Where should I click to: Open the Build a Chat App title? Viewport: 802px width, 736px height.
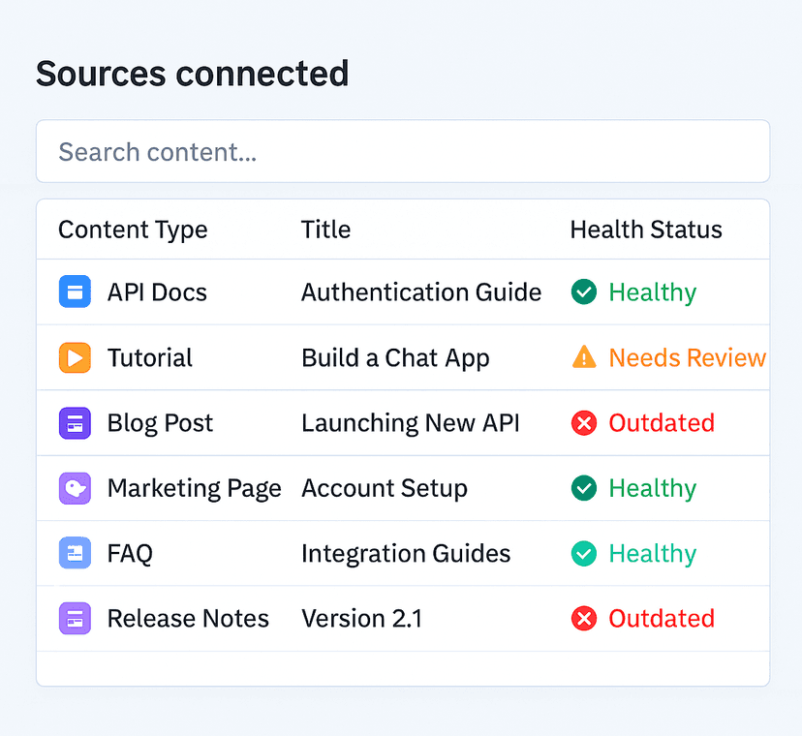tap(395, 357)
